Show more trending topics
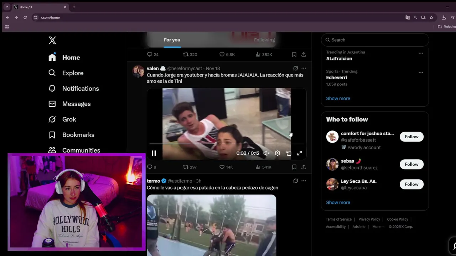456x256 pixels. pos(338,98)
